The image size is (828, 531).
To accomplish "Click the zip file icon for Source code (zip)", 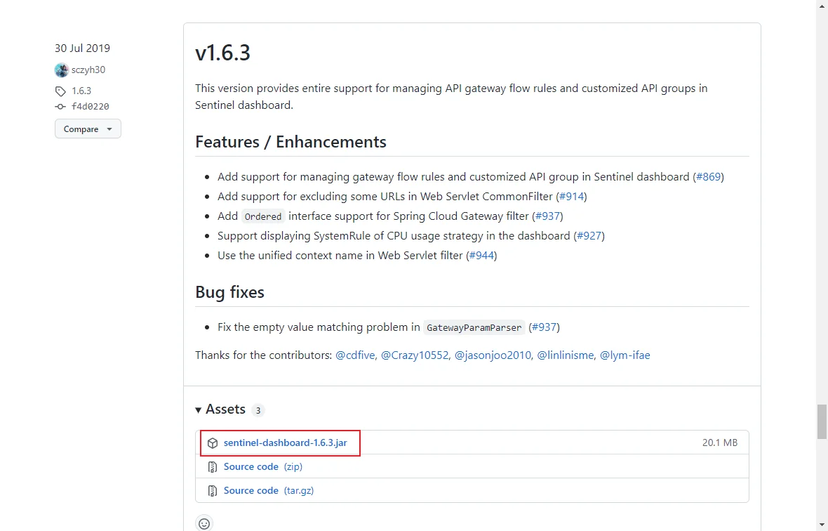I will coord(213,467).
